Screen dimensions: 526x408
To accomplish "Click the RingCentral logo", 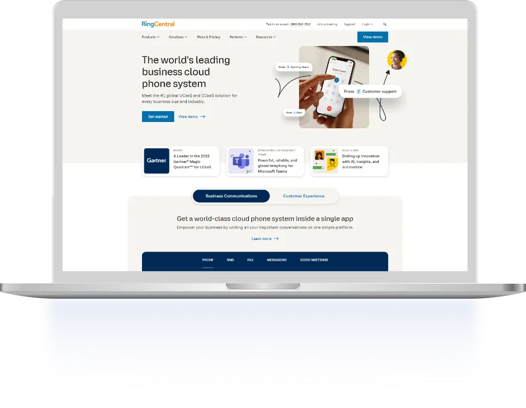I will (x=158, y=24).
